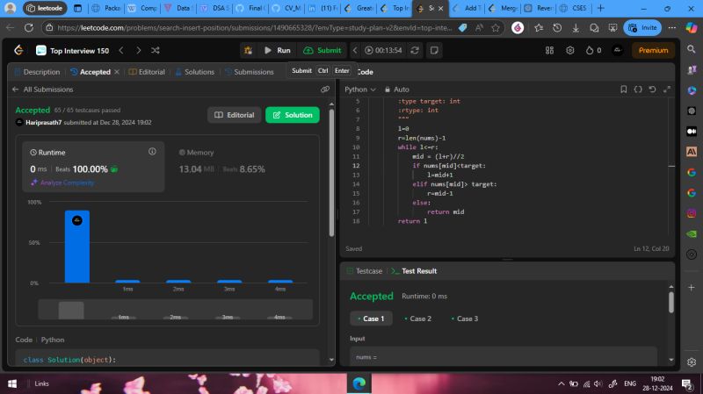Switch to the Editorial tab
This screenshot has width=703, height=394.
[147, 72]
